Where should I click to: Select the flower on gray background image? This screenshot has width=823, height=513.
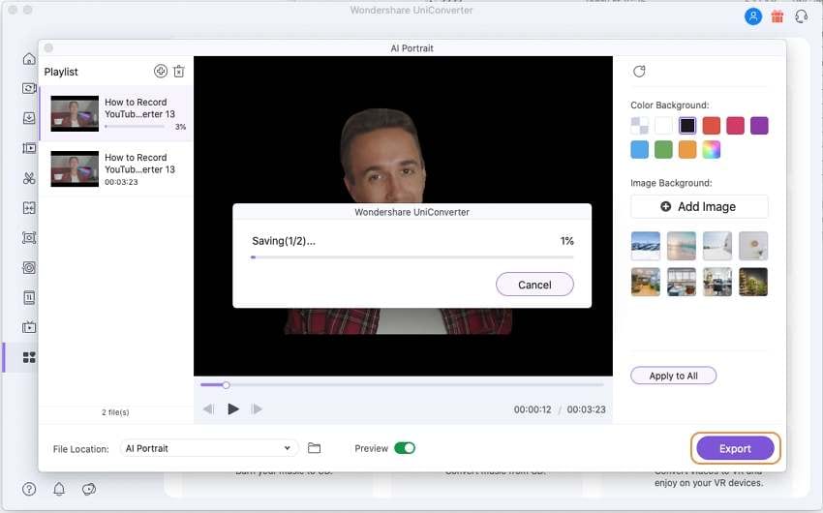pyautogui.click(x=753, y=246)
